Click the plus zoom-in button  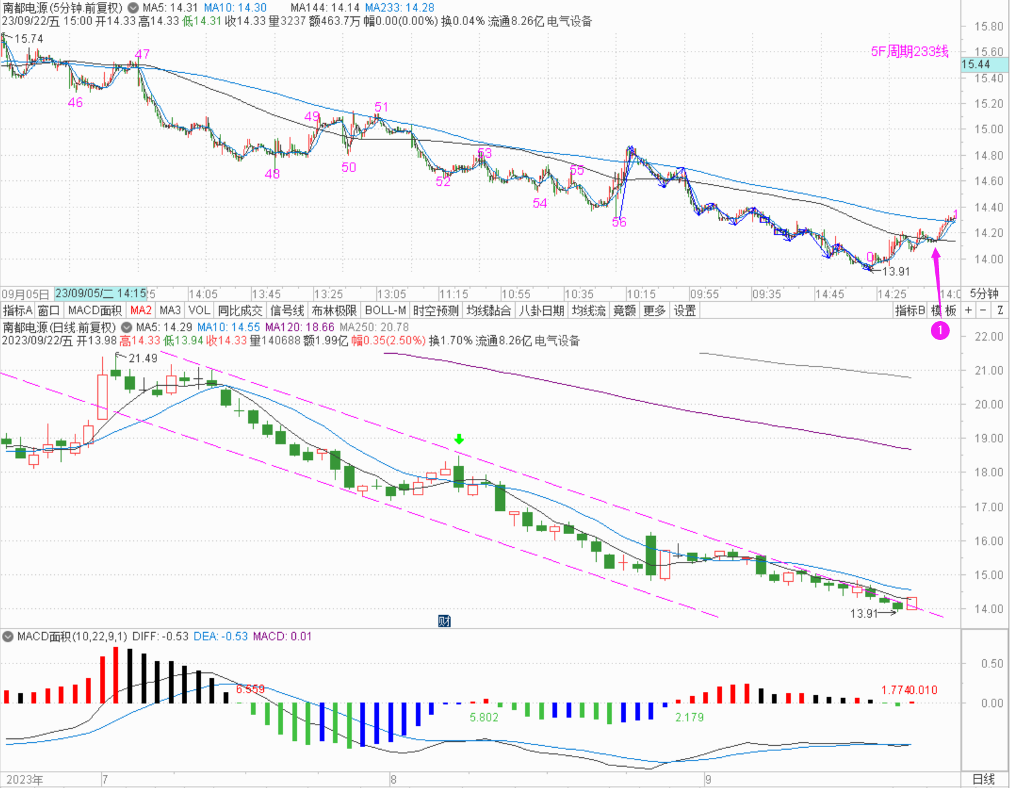[x=968, y=310]
